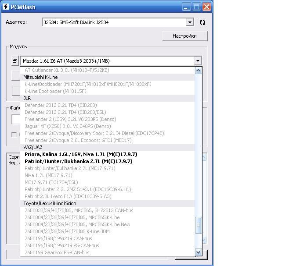Minimize the PCMflash window
Viewport: 300px width, 266px height.
coord(186,7)
